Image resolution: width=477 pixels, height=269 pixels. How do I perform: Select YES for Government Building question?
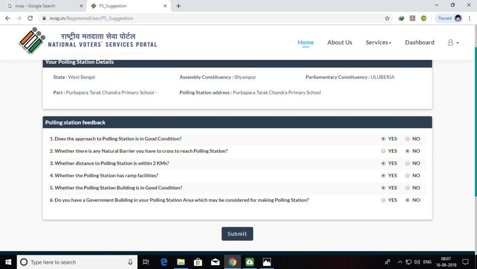click(383, 200)
